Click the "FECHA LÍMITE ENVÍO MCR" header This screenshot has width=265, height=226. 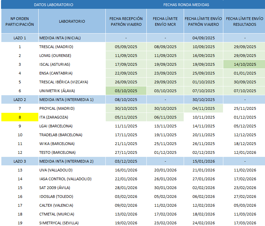click(165, 21)
